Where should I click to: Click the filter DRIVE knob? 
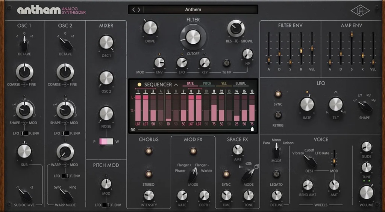(150, 27)
